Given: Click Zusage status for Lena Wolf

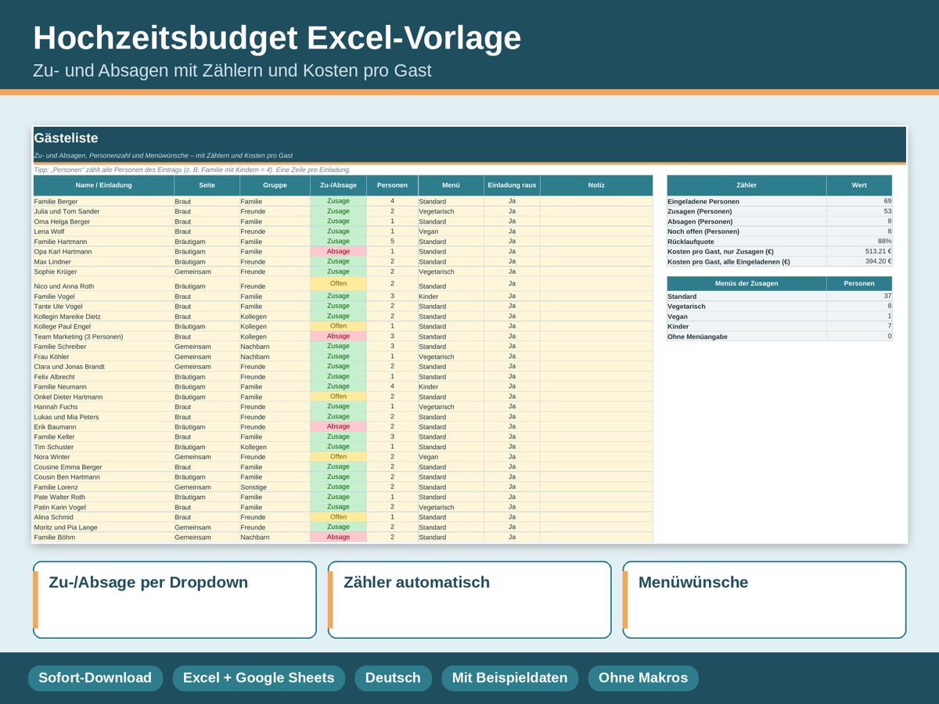Looking at the screenshot, I should tap(338, 232).
